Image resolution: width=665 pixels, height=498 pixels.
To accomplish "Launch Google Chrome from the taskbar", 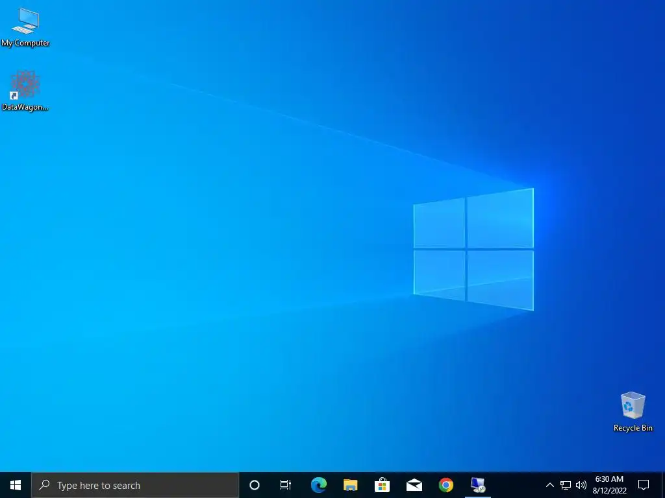I will 445,485.
